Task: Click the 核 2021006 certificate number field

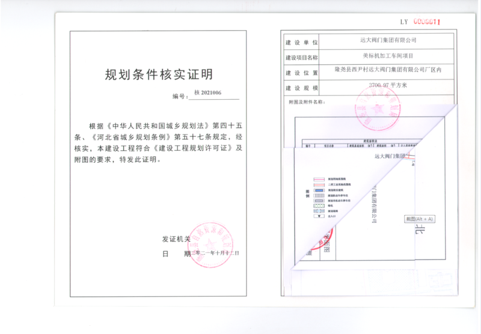Action: click(208, 94)
